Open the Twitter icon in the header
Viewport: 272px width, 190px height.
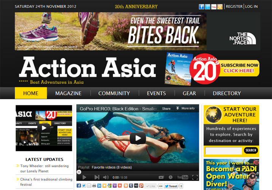(x=208, y=7)
